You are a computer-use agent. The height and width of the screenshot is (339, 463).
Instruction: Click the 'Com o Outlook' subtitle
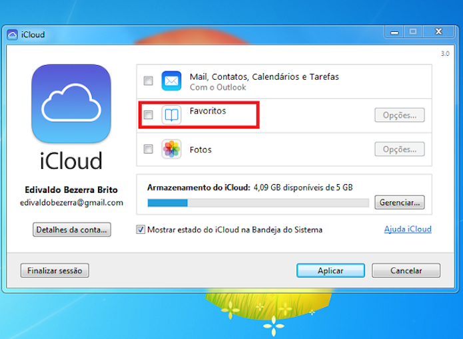[x=218, y=87]
